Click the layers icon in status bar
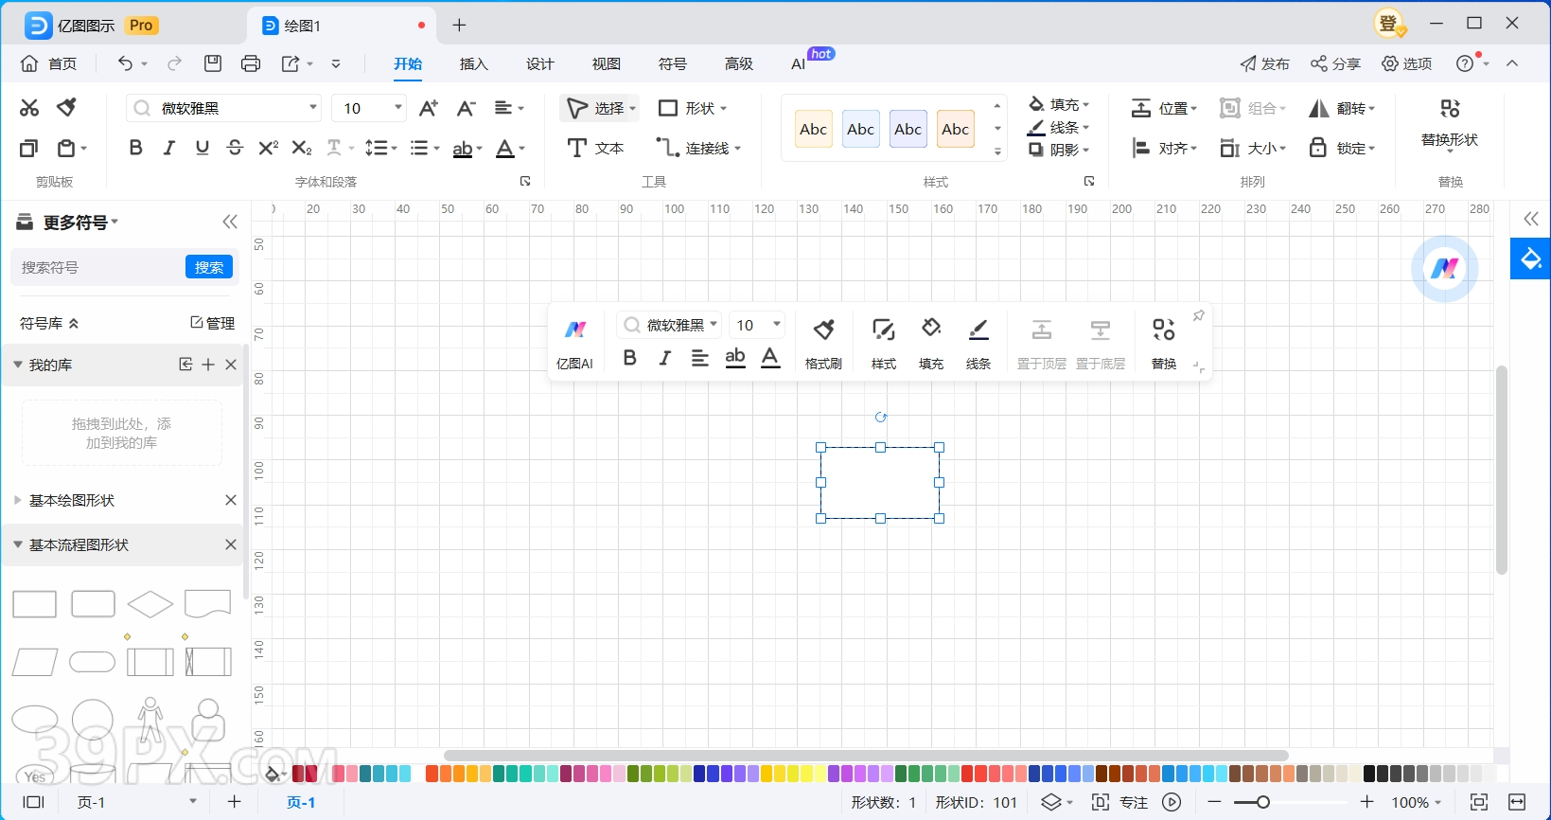This screenshot has height=820, width=1551. (x=1051, y=802)
